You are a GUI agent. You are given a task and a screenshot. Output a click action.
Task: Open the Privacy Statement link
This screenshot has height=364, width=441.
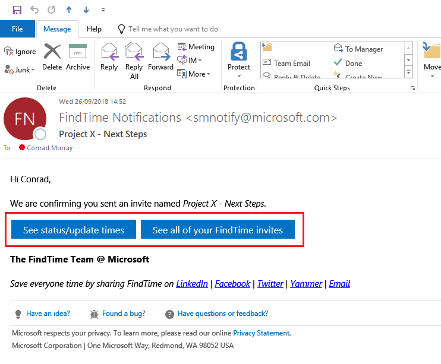[x=262, y=333]
